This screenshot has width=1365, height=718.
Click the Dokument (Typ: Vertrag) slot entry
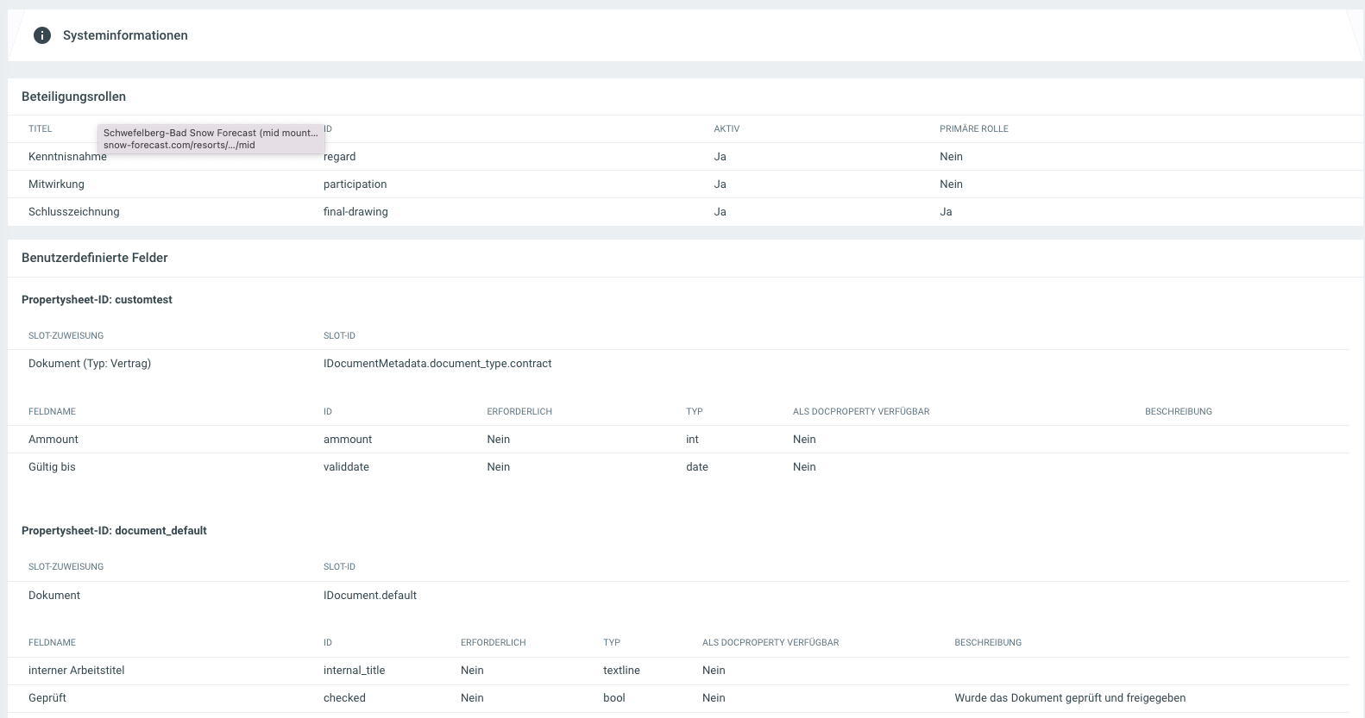click(90, 364)
